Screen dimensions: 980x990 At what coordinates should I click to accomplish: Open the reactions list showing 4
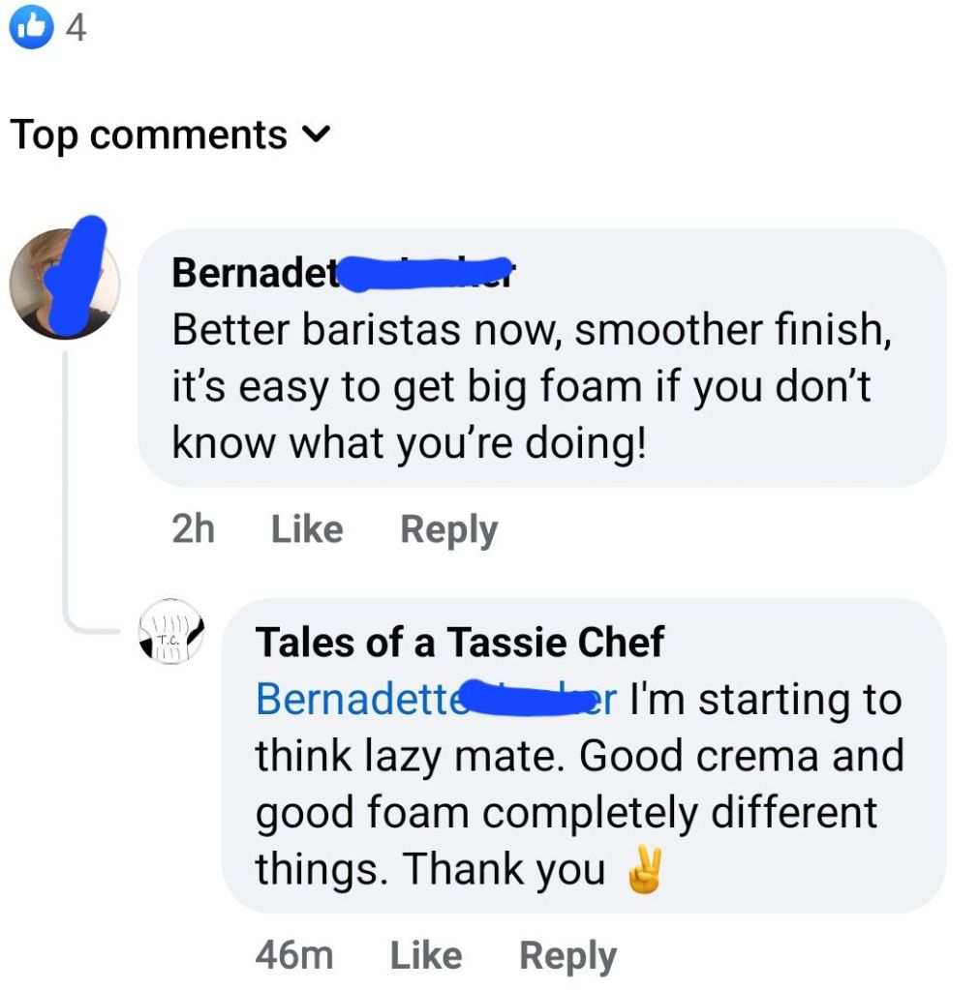tap(76, 28)
